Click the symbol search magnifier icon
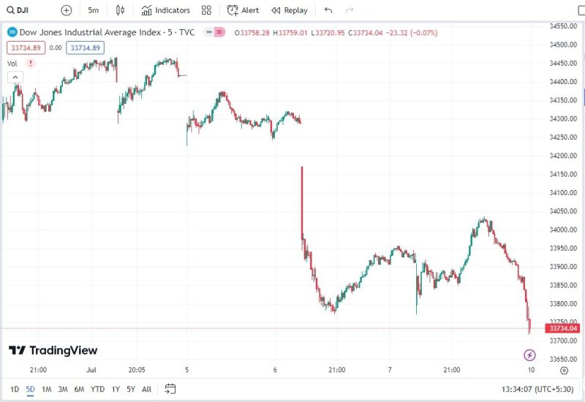Screen dimensions: 585x402 pyautogui.click(x=10, y=10)
